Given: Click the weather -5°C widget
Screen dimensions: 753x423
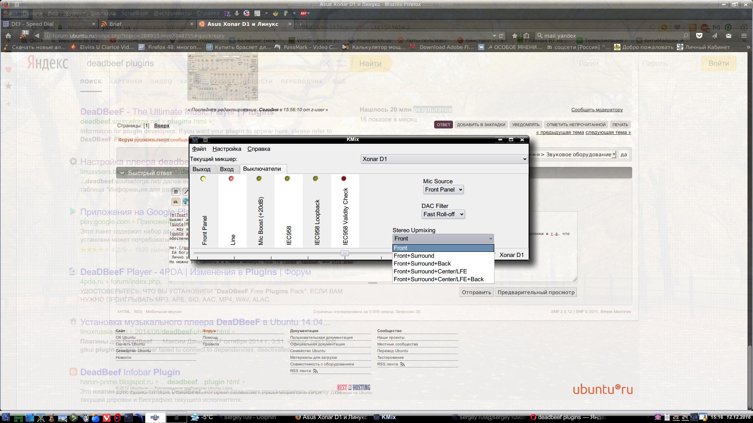Looking at the screenshot, I should click(x=202, y=418).
